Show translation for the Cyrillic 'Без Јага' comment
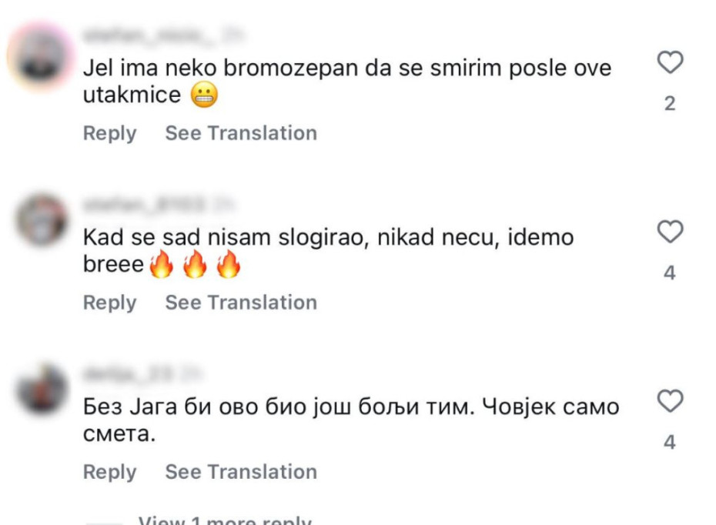716x525 pixels. 241,472
